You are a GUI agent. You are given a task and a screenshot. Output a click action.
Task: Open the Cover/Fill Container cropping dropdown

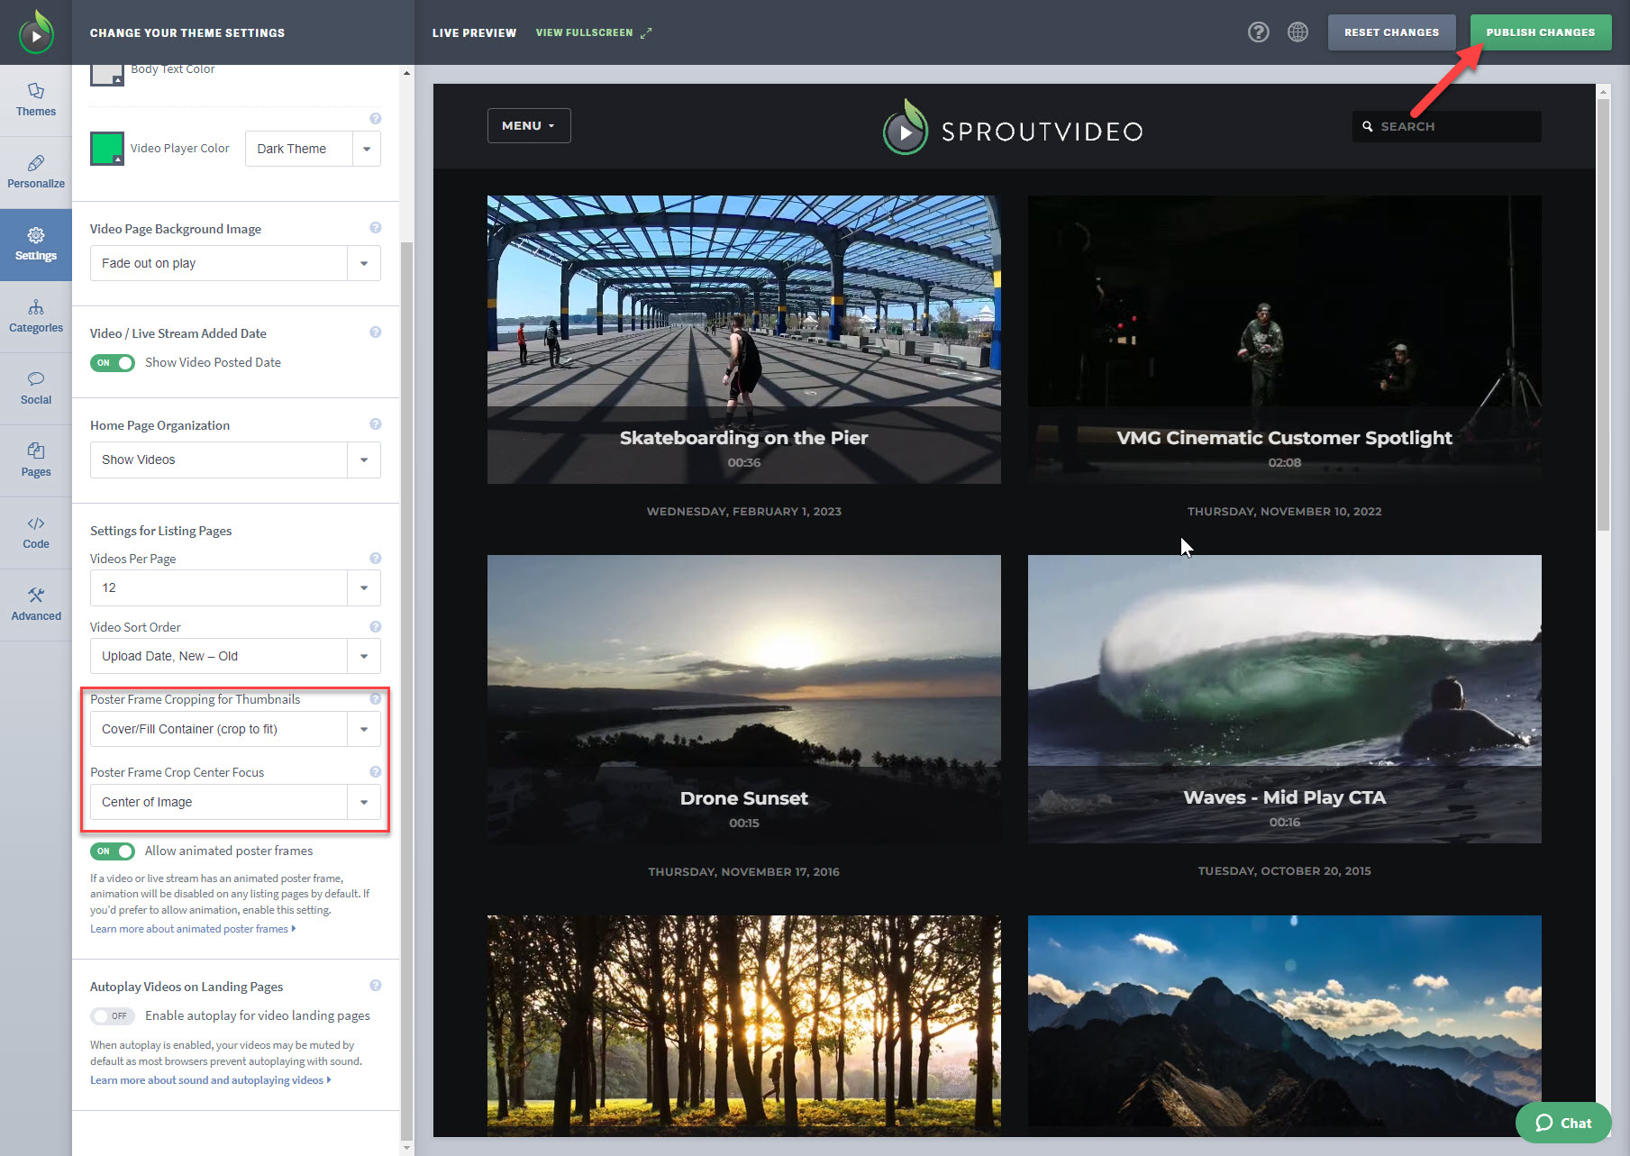click(235, 729)
